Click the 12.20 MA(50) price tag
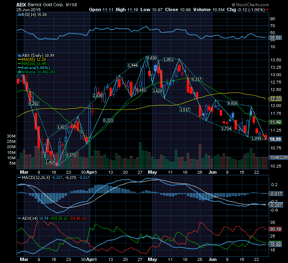Viewport: 288px width, 263px height. point(275,99)
